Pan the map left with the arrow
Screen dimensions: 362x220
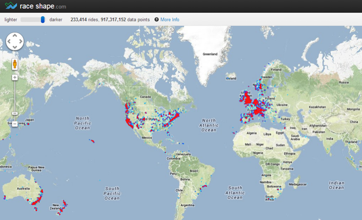9,42
